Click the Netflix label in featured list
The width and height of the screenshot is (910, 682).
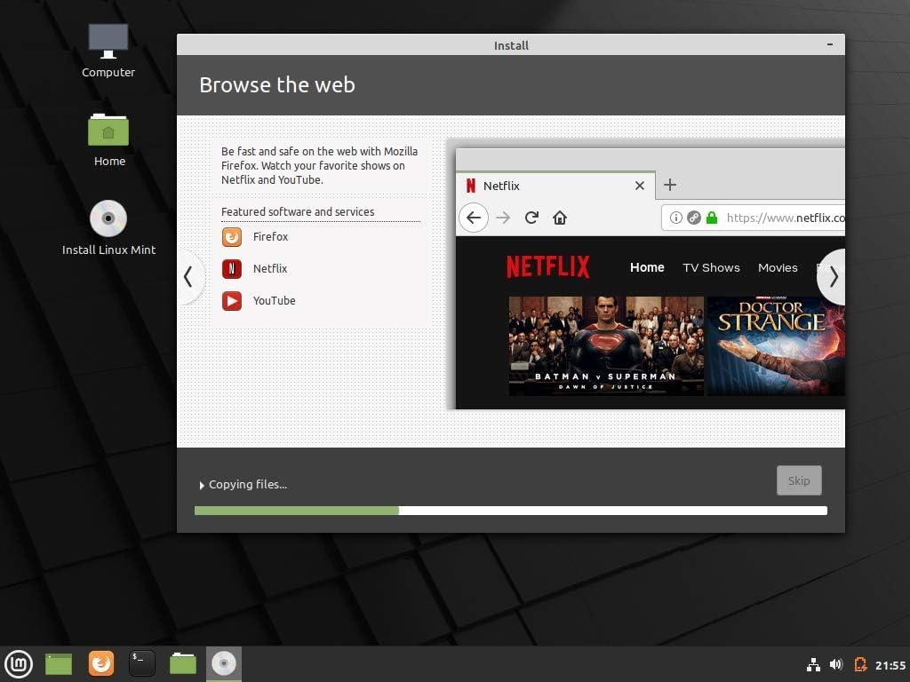pyautogui.click(x=270, y=268)
